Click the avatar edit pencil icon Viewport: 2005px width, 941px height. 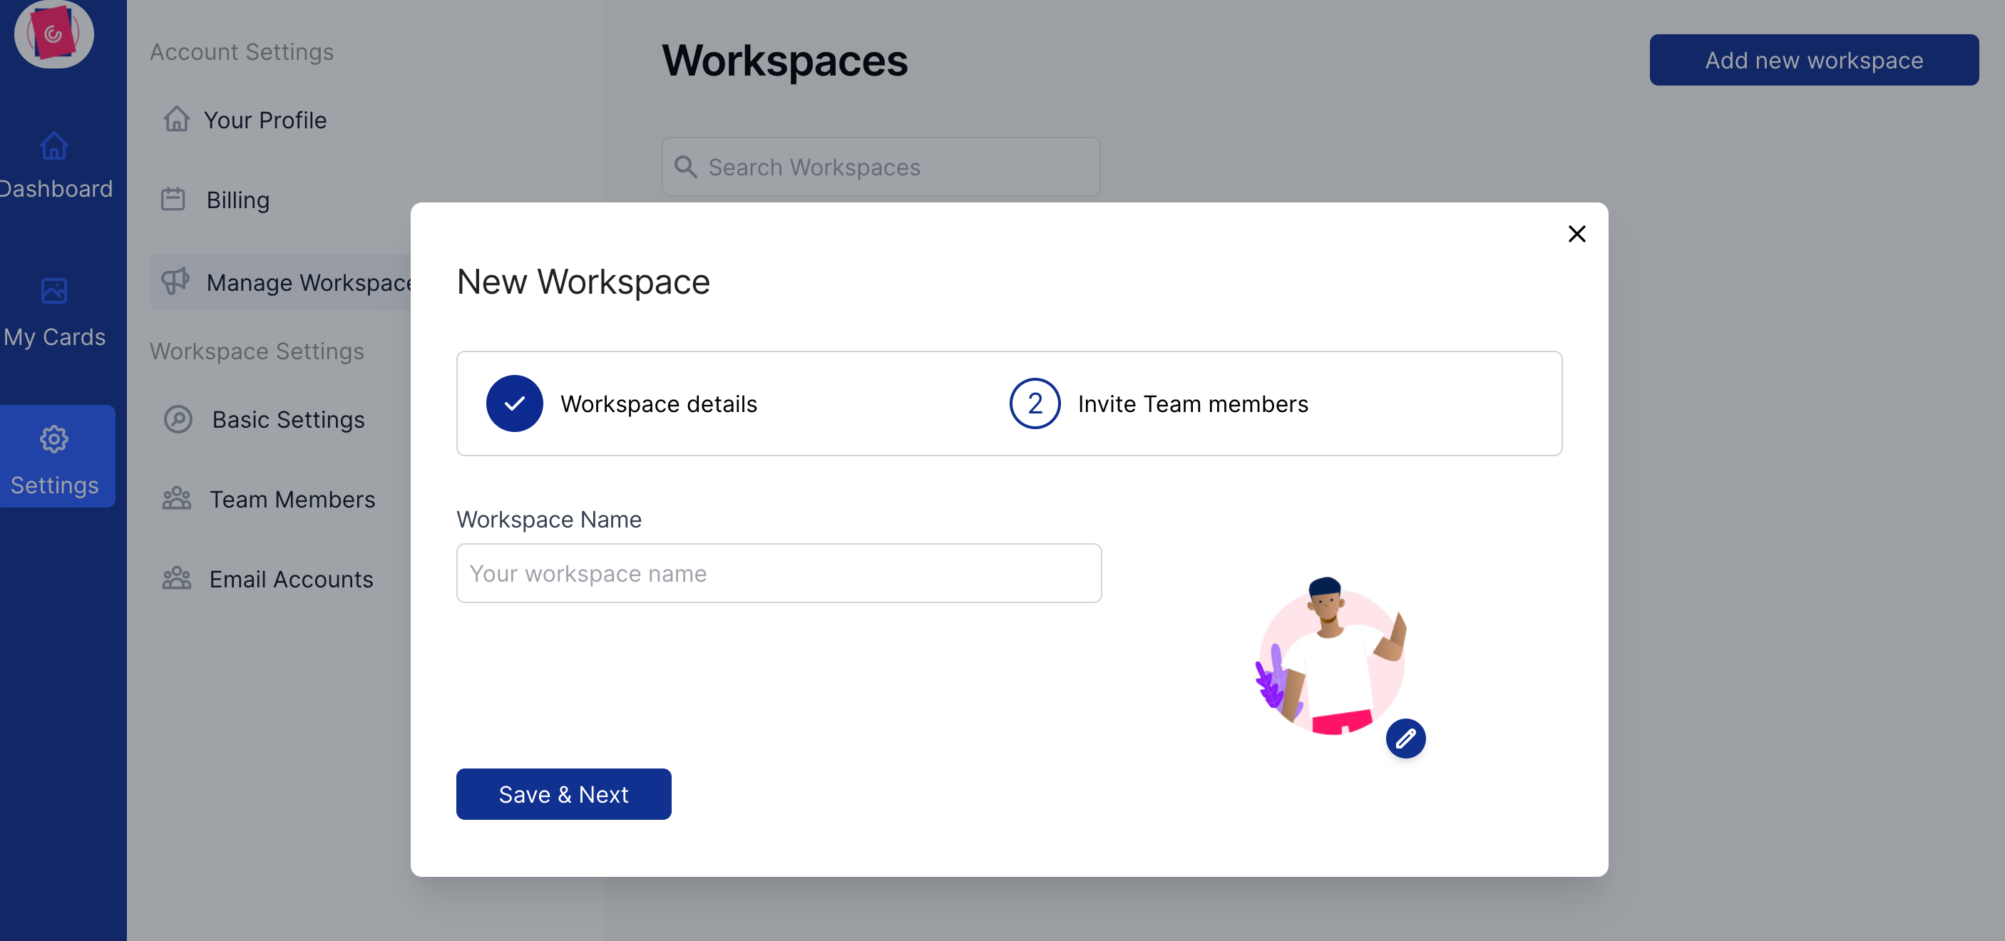point(1407,738)
